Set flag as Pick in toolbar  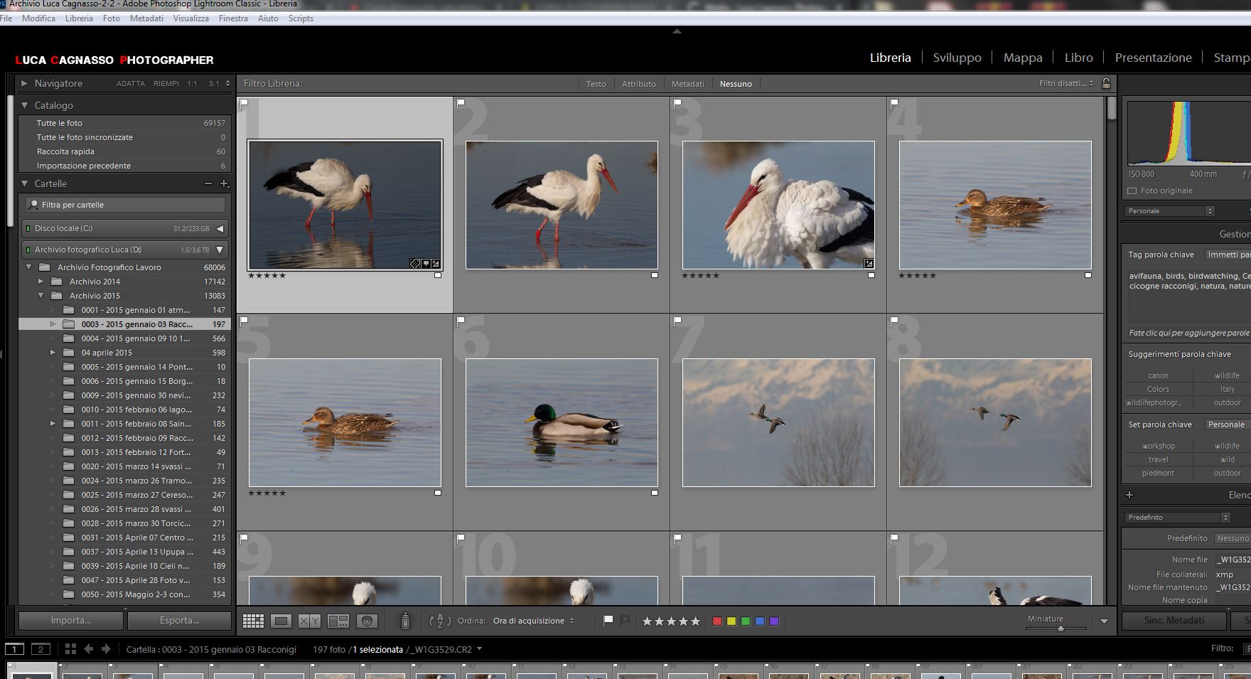pos(608,621)
